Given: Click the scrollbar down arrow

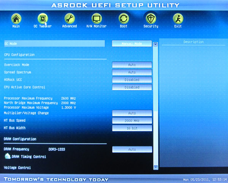Looking at the screenshot, I should (155, 167).
